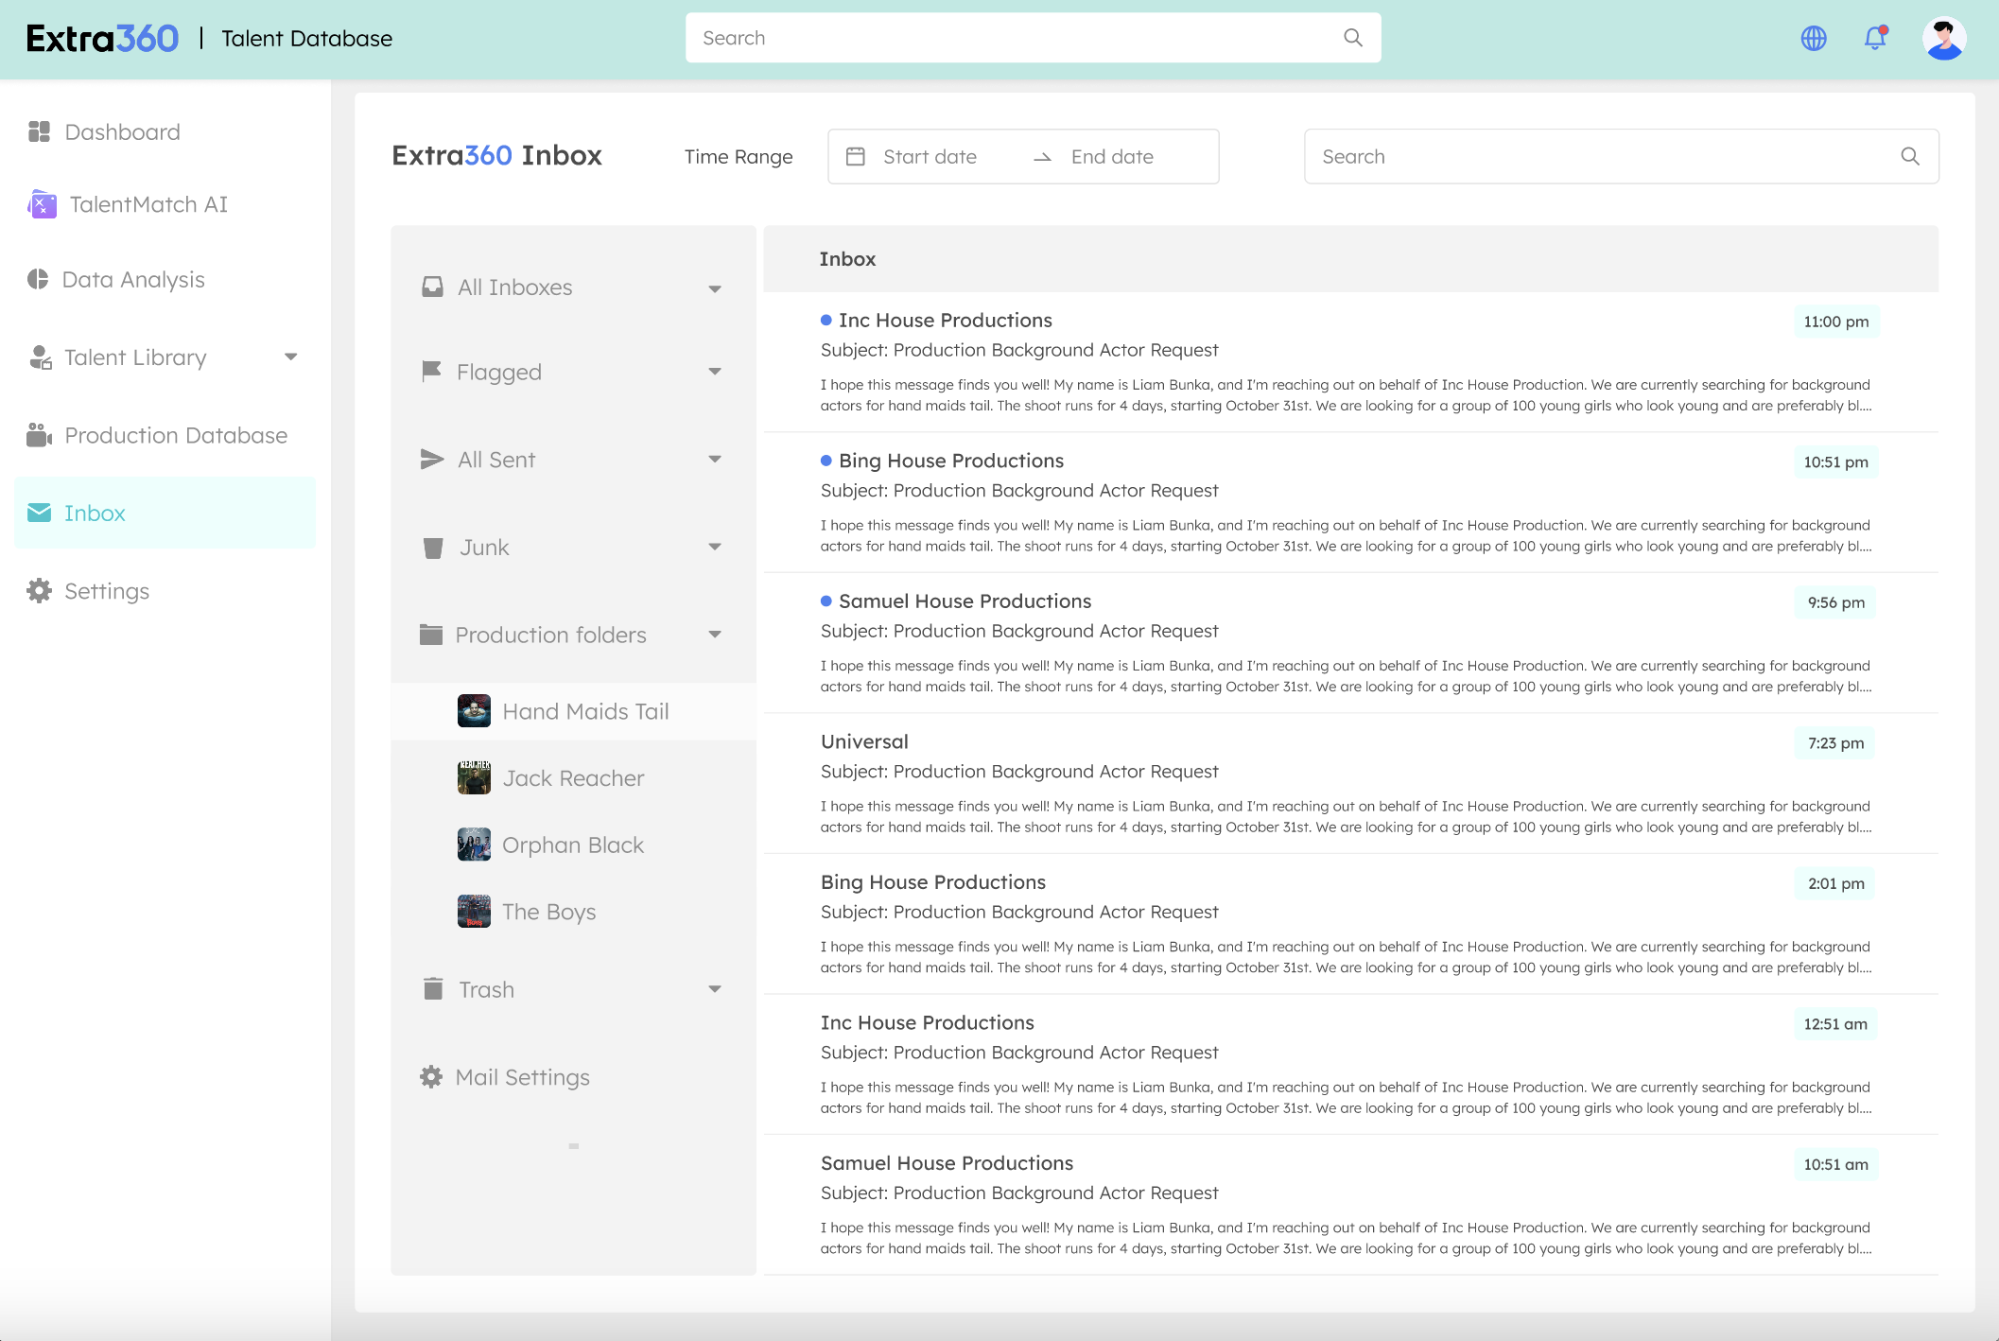Select the Jack Reacher folder label

(573, 777)
